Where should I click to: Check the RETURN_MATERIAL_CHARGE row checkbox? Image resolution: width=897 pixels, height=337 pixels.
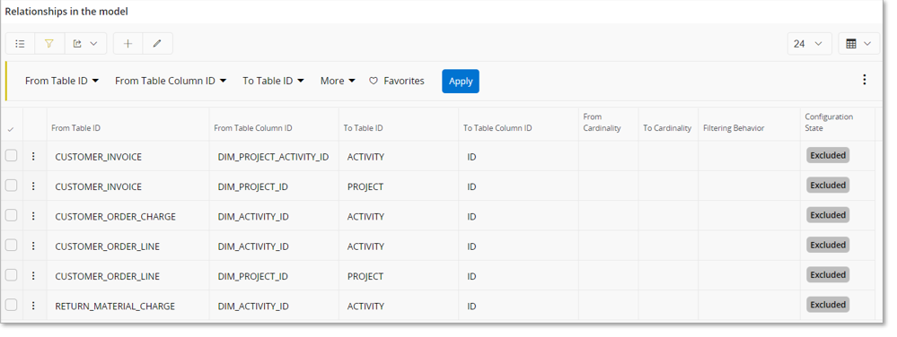coord(12,305)
